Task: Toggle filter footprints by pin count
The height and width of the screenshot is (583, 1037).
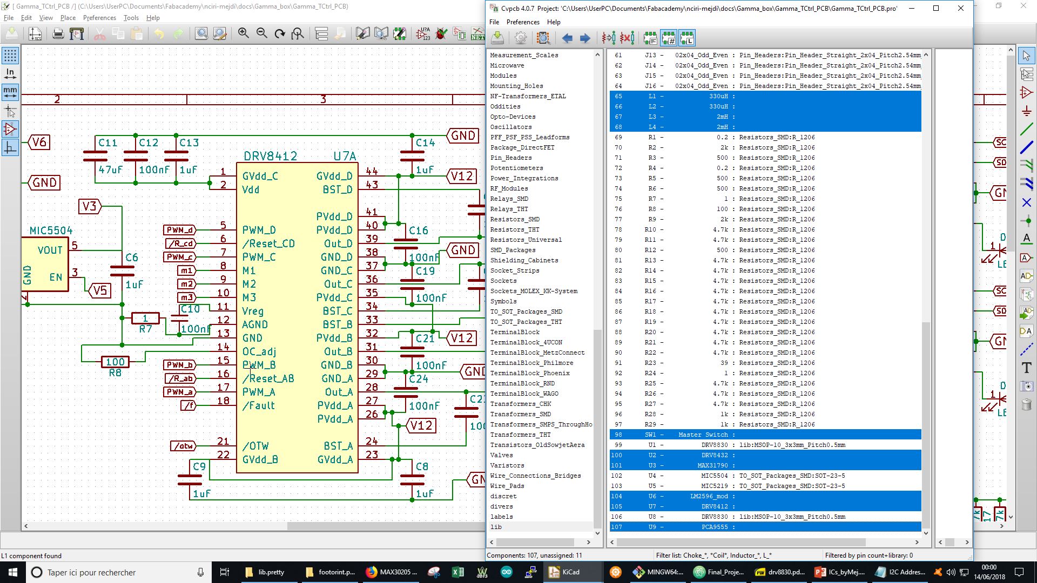Action: click(x=669, y=38)
